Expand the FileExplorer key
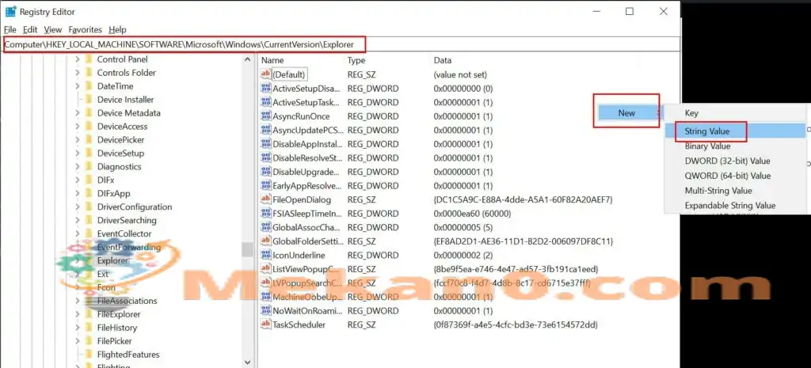811x368 pixels. [77, 314]
